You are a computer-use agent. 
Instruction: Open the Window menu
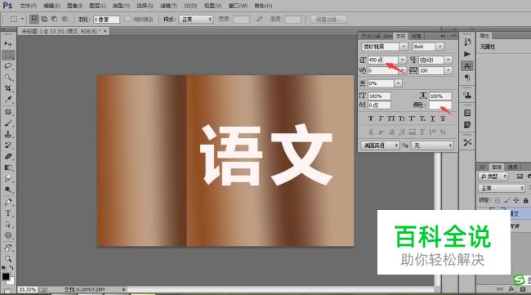point(238,6)
